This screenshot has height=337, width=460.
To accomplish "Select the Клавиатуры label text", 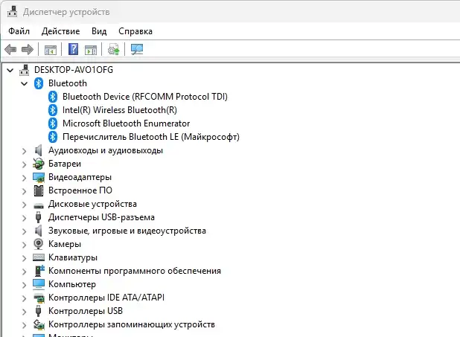I will [73, 257].
